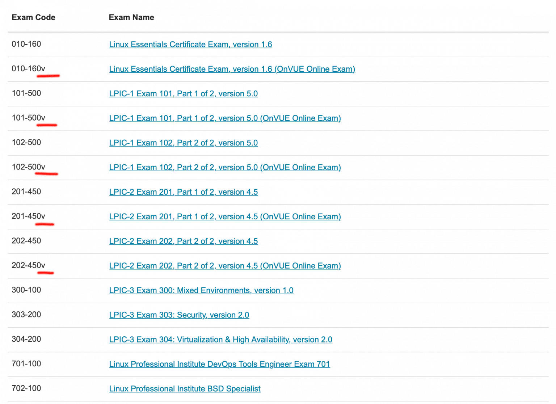Click exam code 010-160v cell
This screenshot has height=404, width=556.
point(28,69)
